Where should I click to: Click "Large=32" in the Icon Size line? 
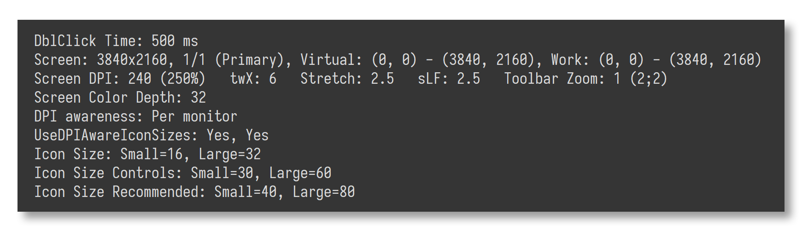pos(229,154)
